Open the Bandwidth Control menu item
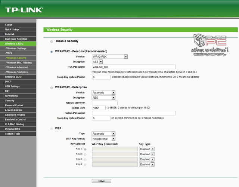Viewport: 239px width, 187px height. [18, 119]
